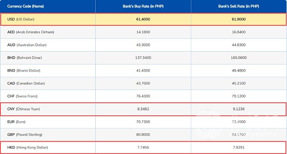This screenshot has height=154, width=287.
Task: Select the BHD buy rate 137.3400
Action: pos(143,58)
